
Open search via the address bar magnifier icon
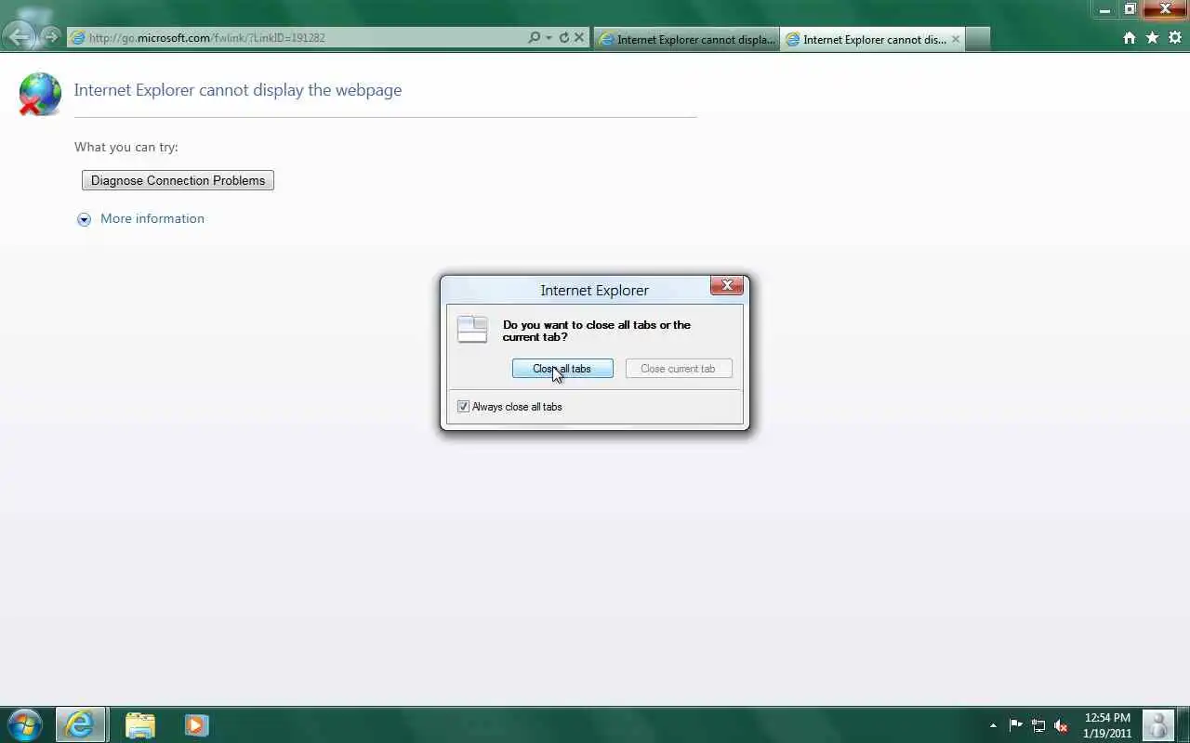pos(534,38)
